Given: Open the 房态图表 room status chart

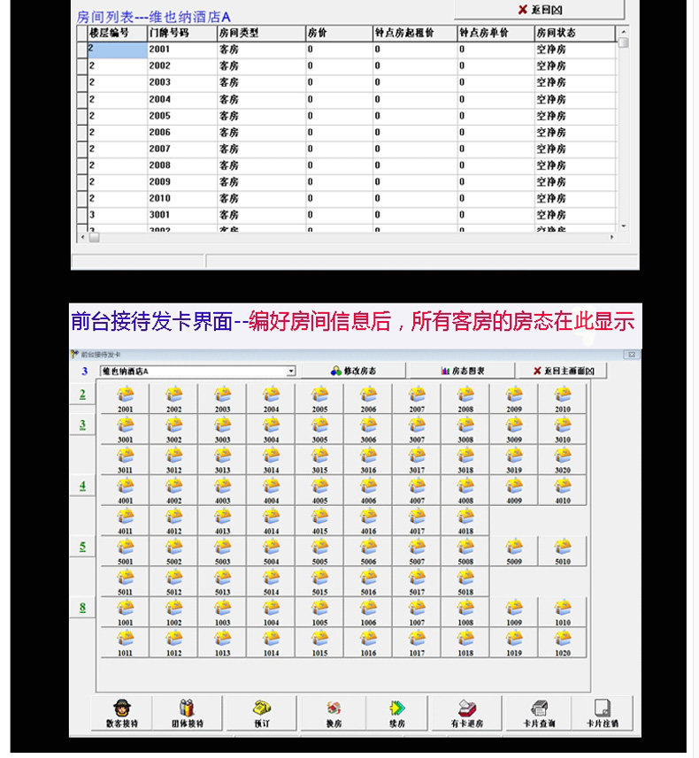Looking at the screenshot, I should 463,371.
